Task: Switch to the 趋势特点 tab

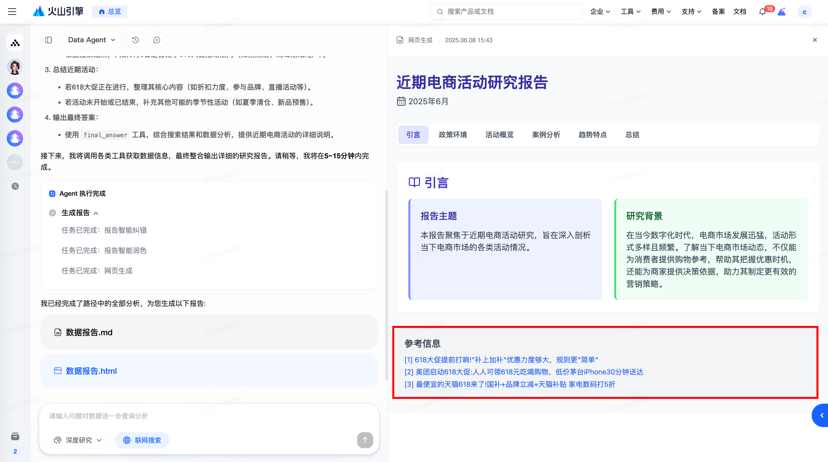Action: tap(593, 135)
